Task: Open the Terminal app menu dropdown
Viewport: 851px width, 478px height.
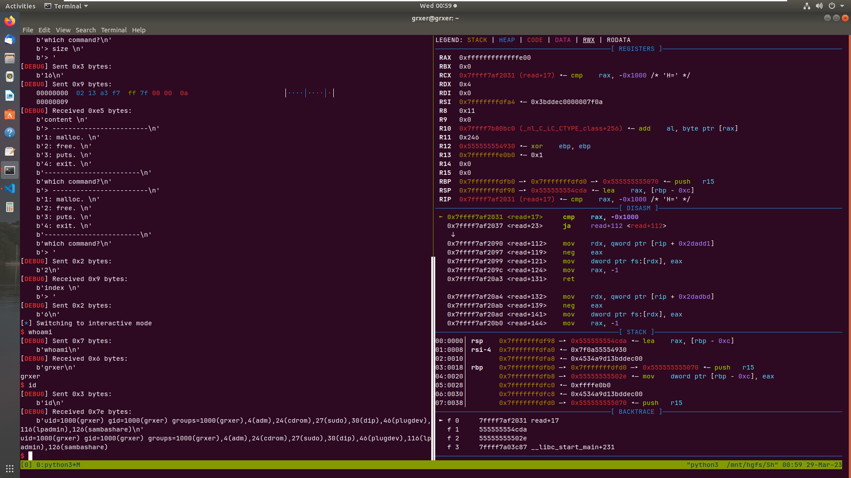Action: click(66, 6)
